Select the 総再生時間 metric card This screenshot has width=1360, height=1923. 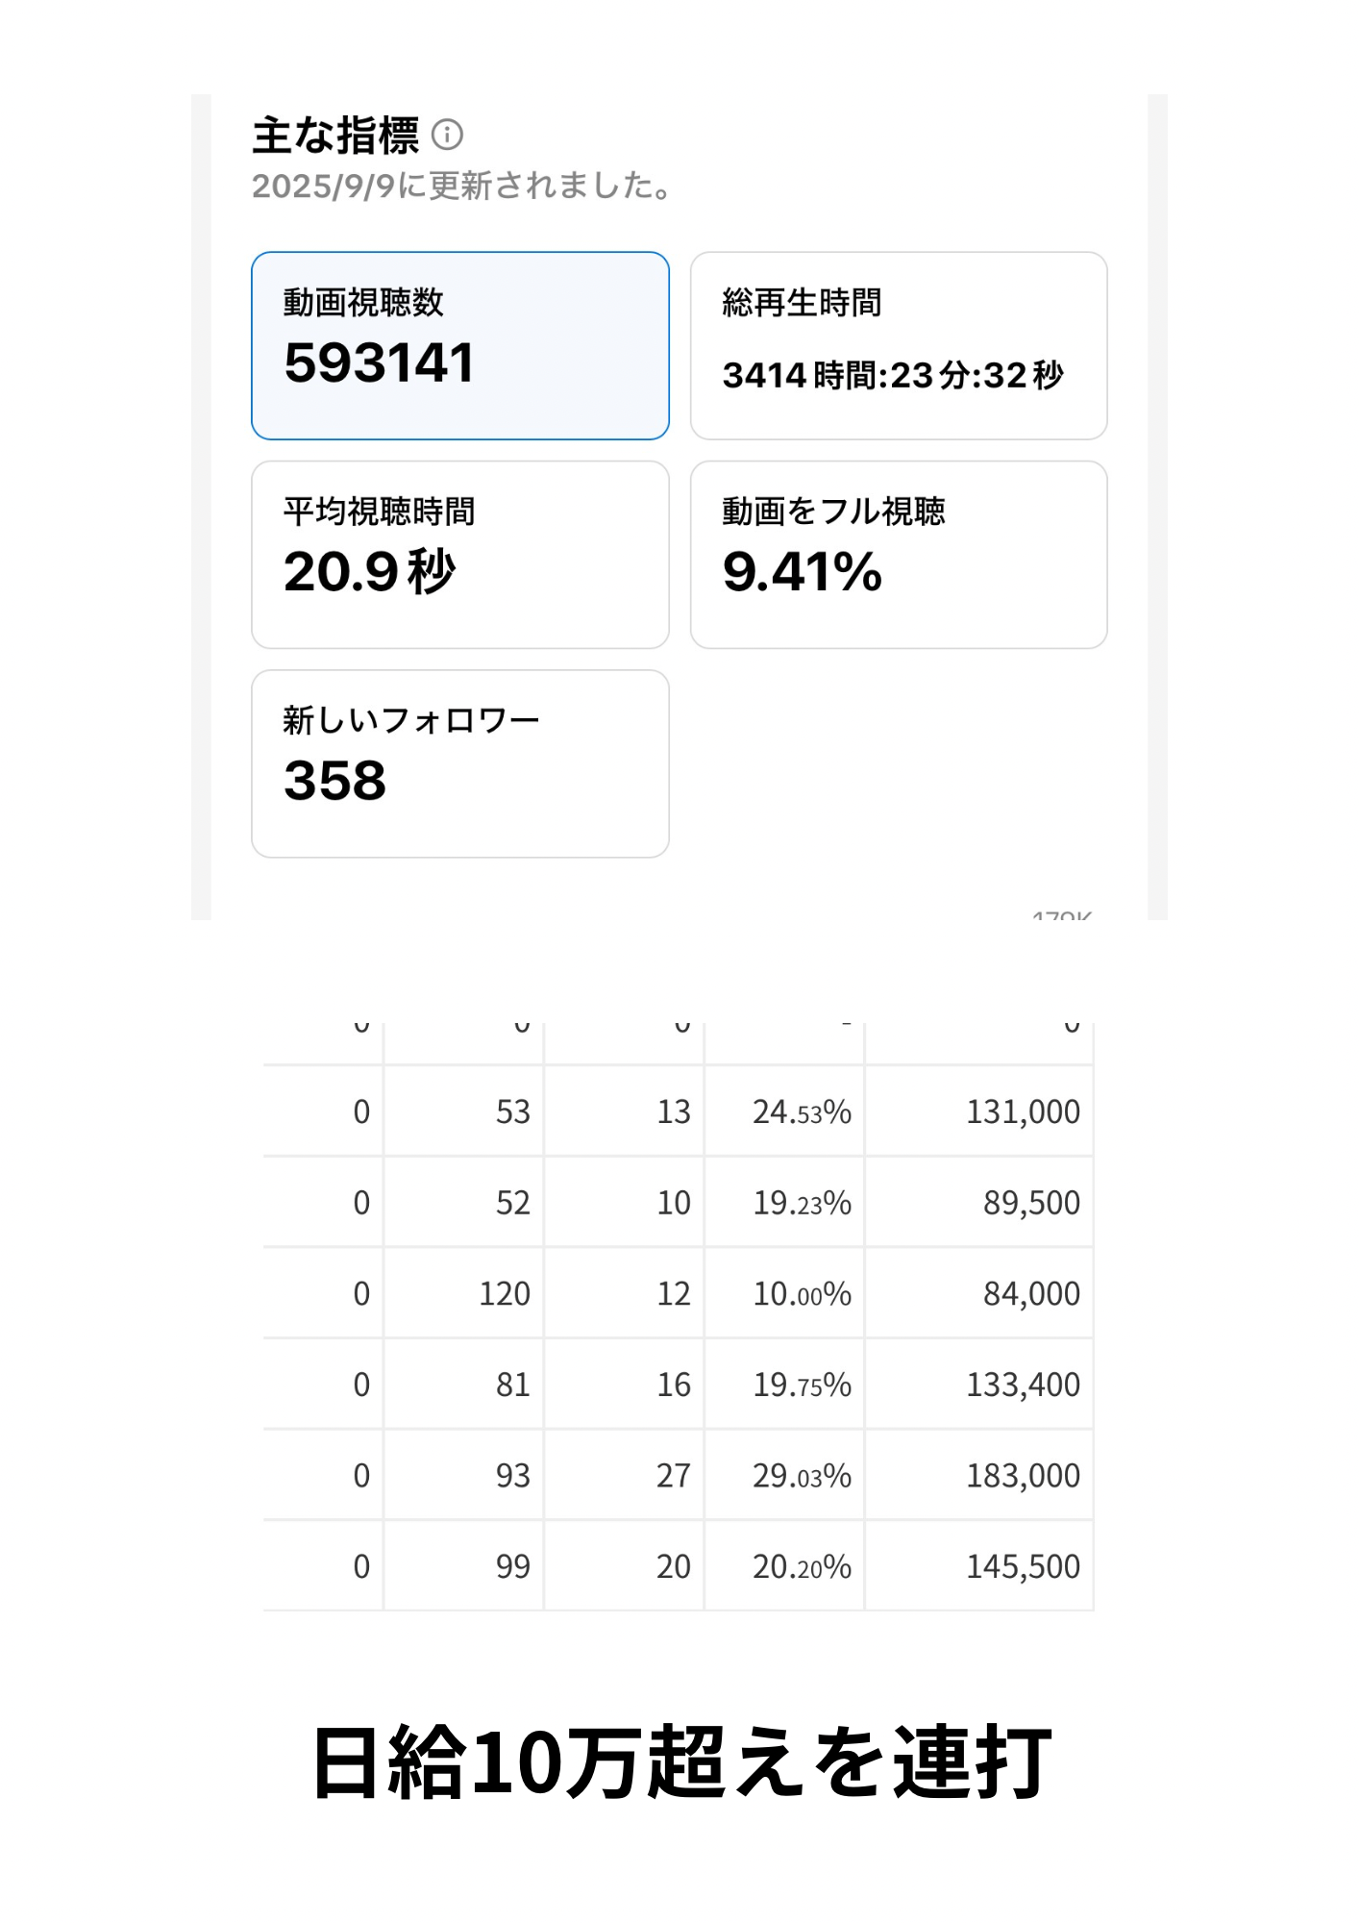(898, 345)
